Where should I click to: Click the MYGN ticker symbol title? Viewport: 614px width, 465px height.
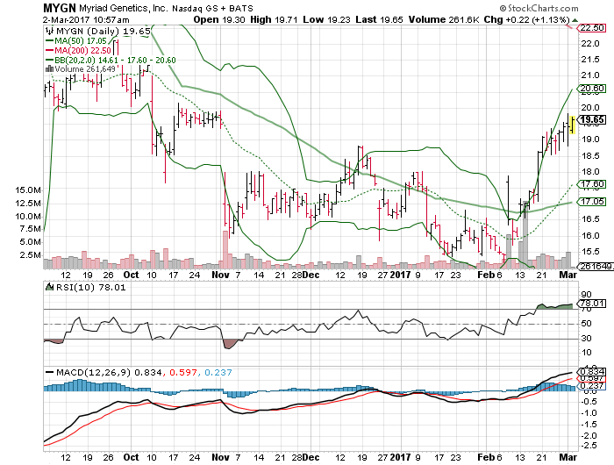pyautogui.click(x=60, y=7)
